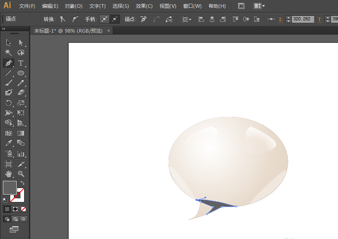The width and height of the screenshot is (338, 239).
Task: Select the Symbol Sprayer tool
Action: coord(9,153)
